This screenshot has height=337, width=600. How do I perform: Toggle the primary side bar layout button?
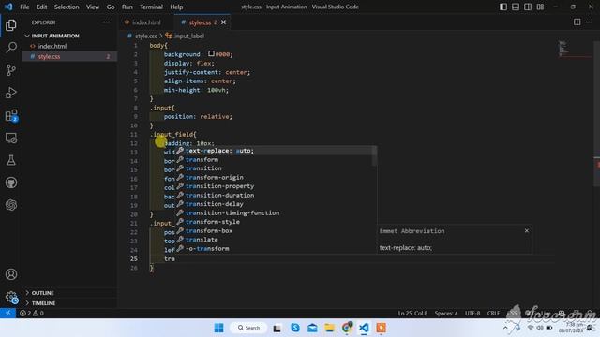tap(503, 7)
